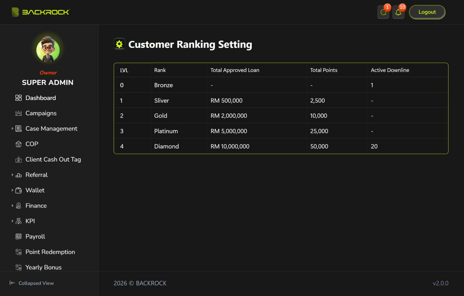
Task: Click the COP house icon
Action: (x=19, y=144)
